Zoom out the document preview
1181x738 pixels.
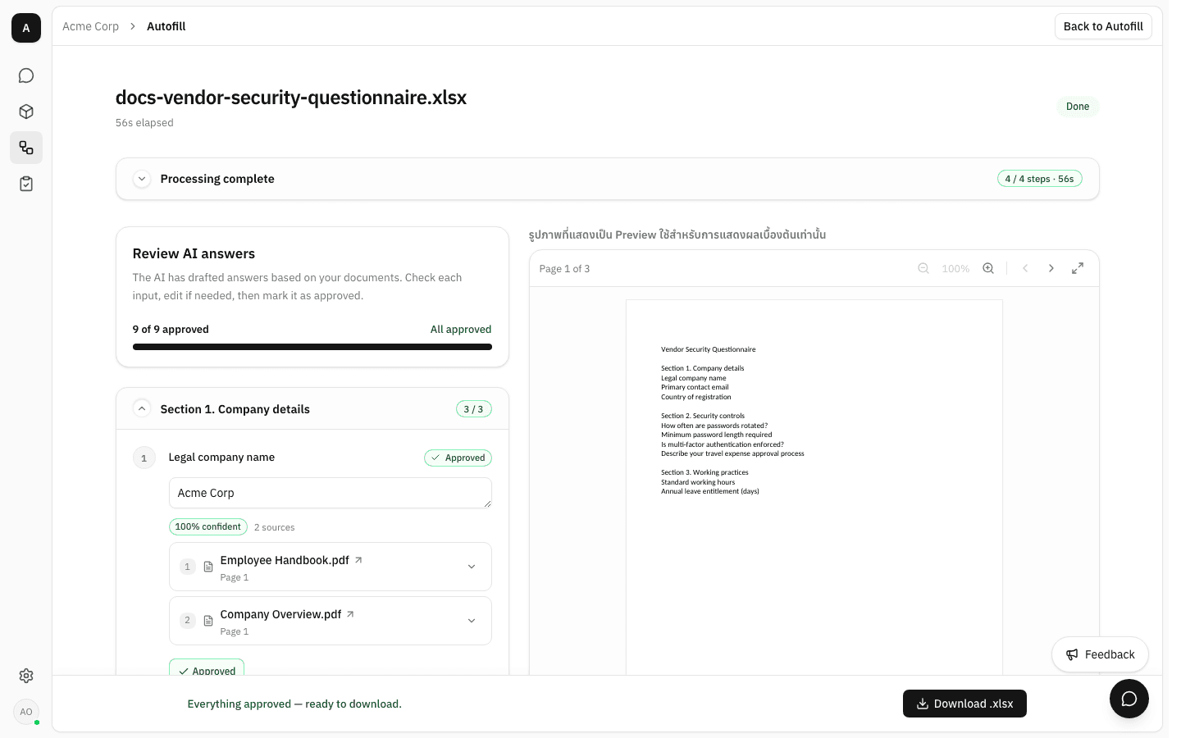[x=923, y=268]
